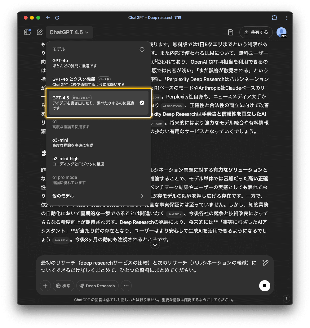
Task: Open the PRO profile avatar
Action: coord(281,32)
